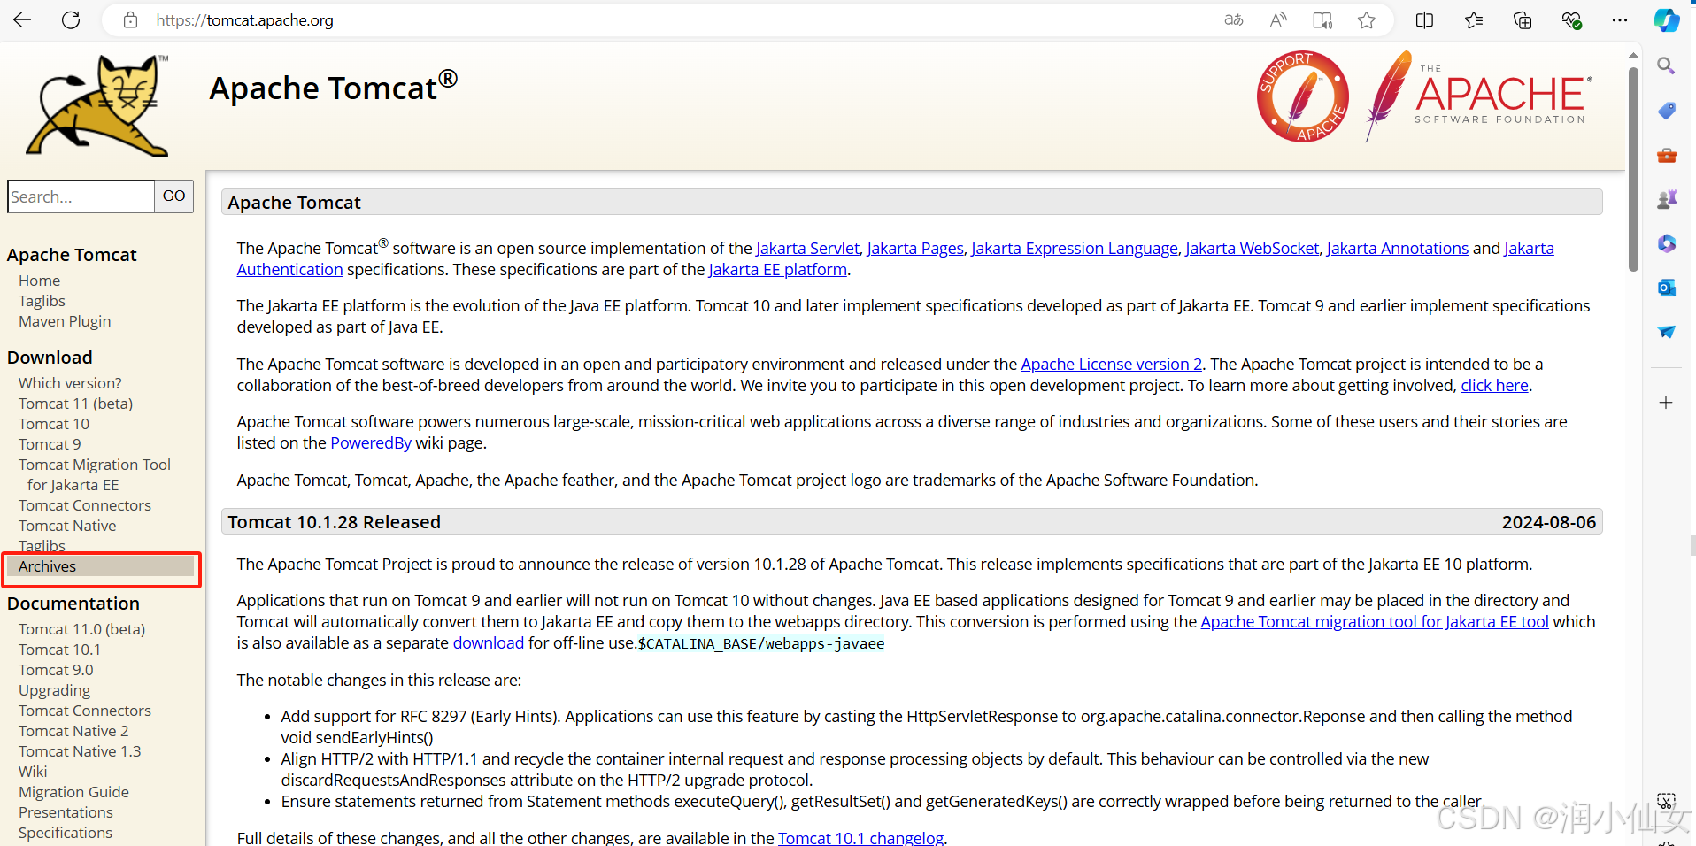The width and height of the screenshot is (1696, 846).
Task: Launch the Copilot icon
Action: click(x=1666, y=19)
